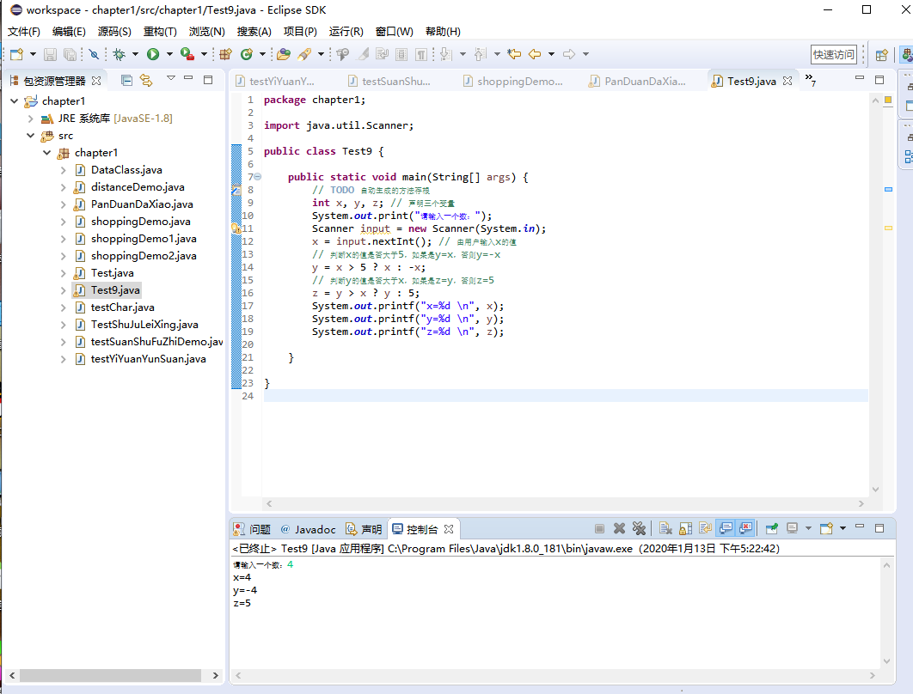The width and height of the screenshot is (913, 694).
Task: Click the Last Edit Location arrow icon
Action: pyautogui.click(x=513, y=54)
